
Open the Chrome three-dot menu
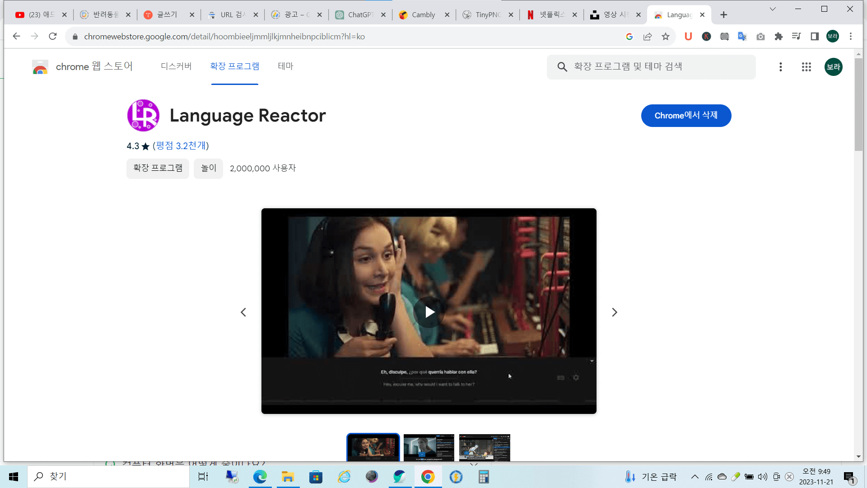(x=851, y=37)
